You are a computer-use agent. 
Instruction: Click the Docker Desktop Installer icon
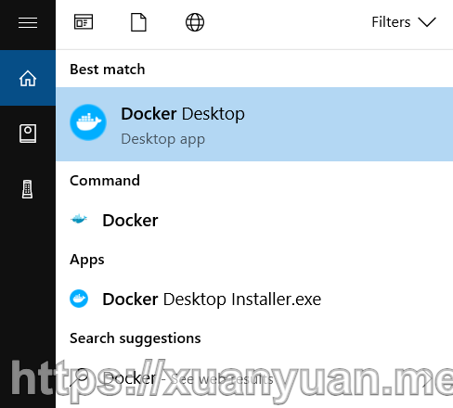pyautogui.click(x=79, y=299)
